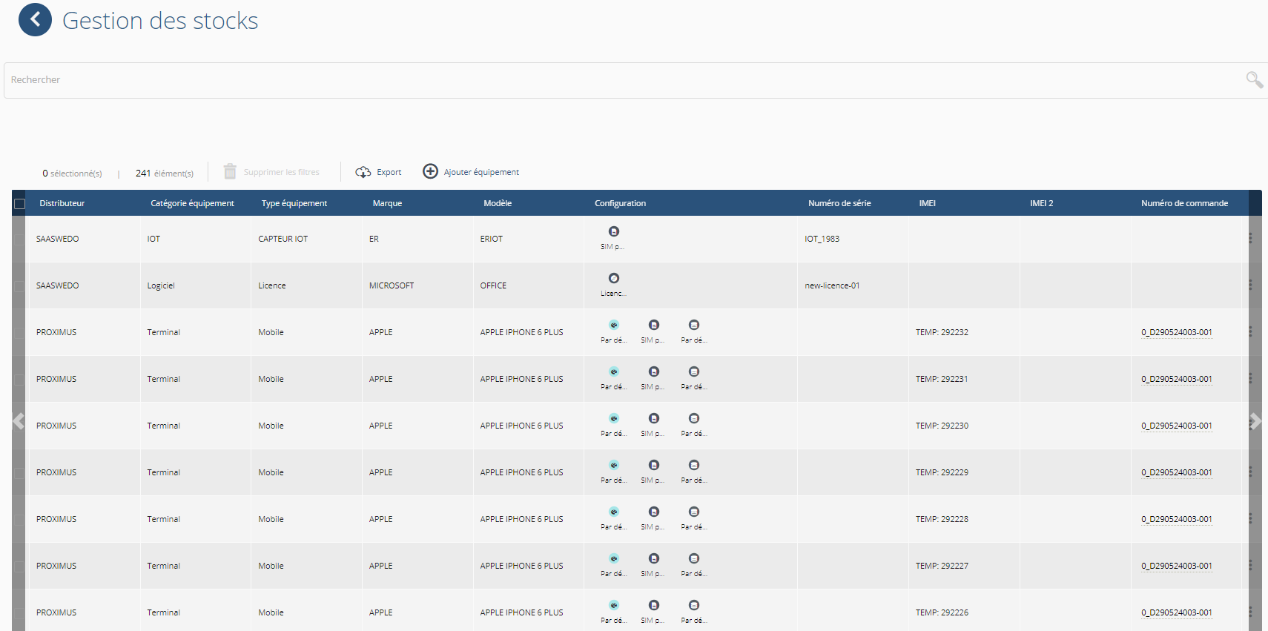Image resolution: width=1268 pixels, height=631 pixels.
Task: Click first config icon in TEMP: 292232 row
Action: (614, 325)
